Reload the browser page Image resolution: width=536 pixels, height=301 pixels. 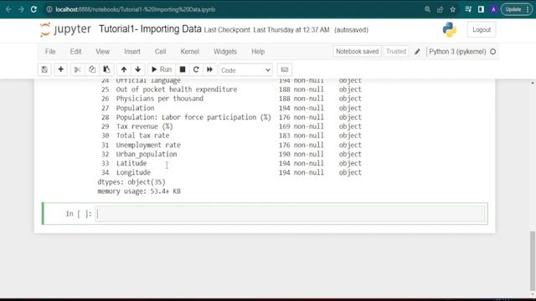[x=33, y=9]
